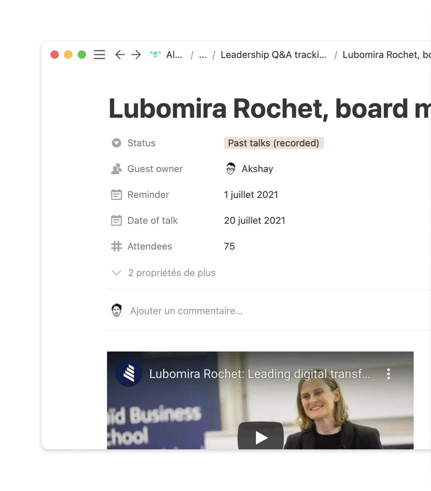The image size is (431, 491).
Task: Click the Status property icon
Action: click(116, 143)
